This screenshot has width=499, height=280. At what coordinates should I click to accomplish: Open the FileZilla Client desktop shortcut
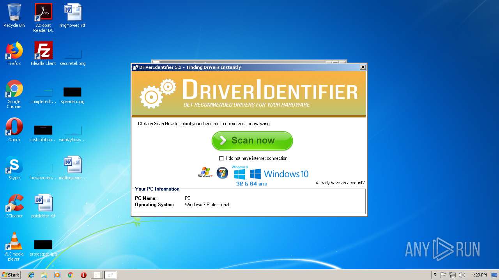(43, 54)
